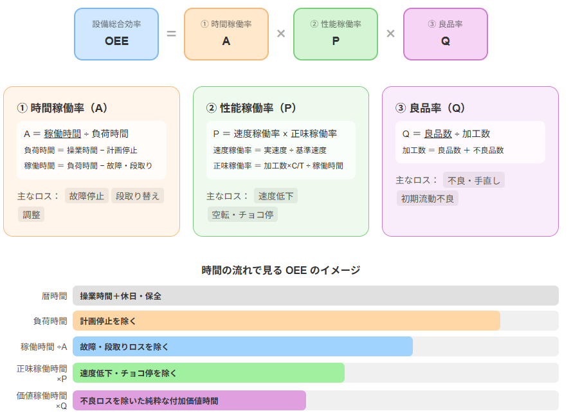571x420 pixels.
Task: Select the orange 時間稼働率 A box
Action: (226, 34)
